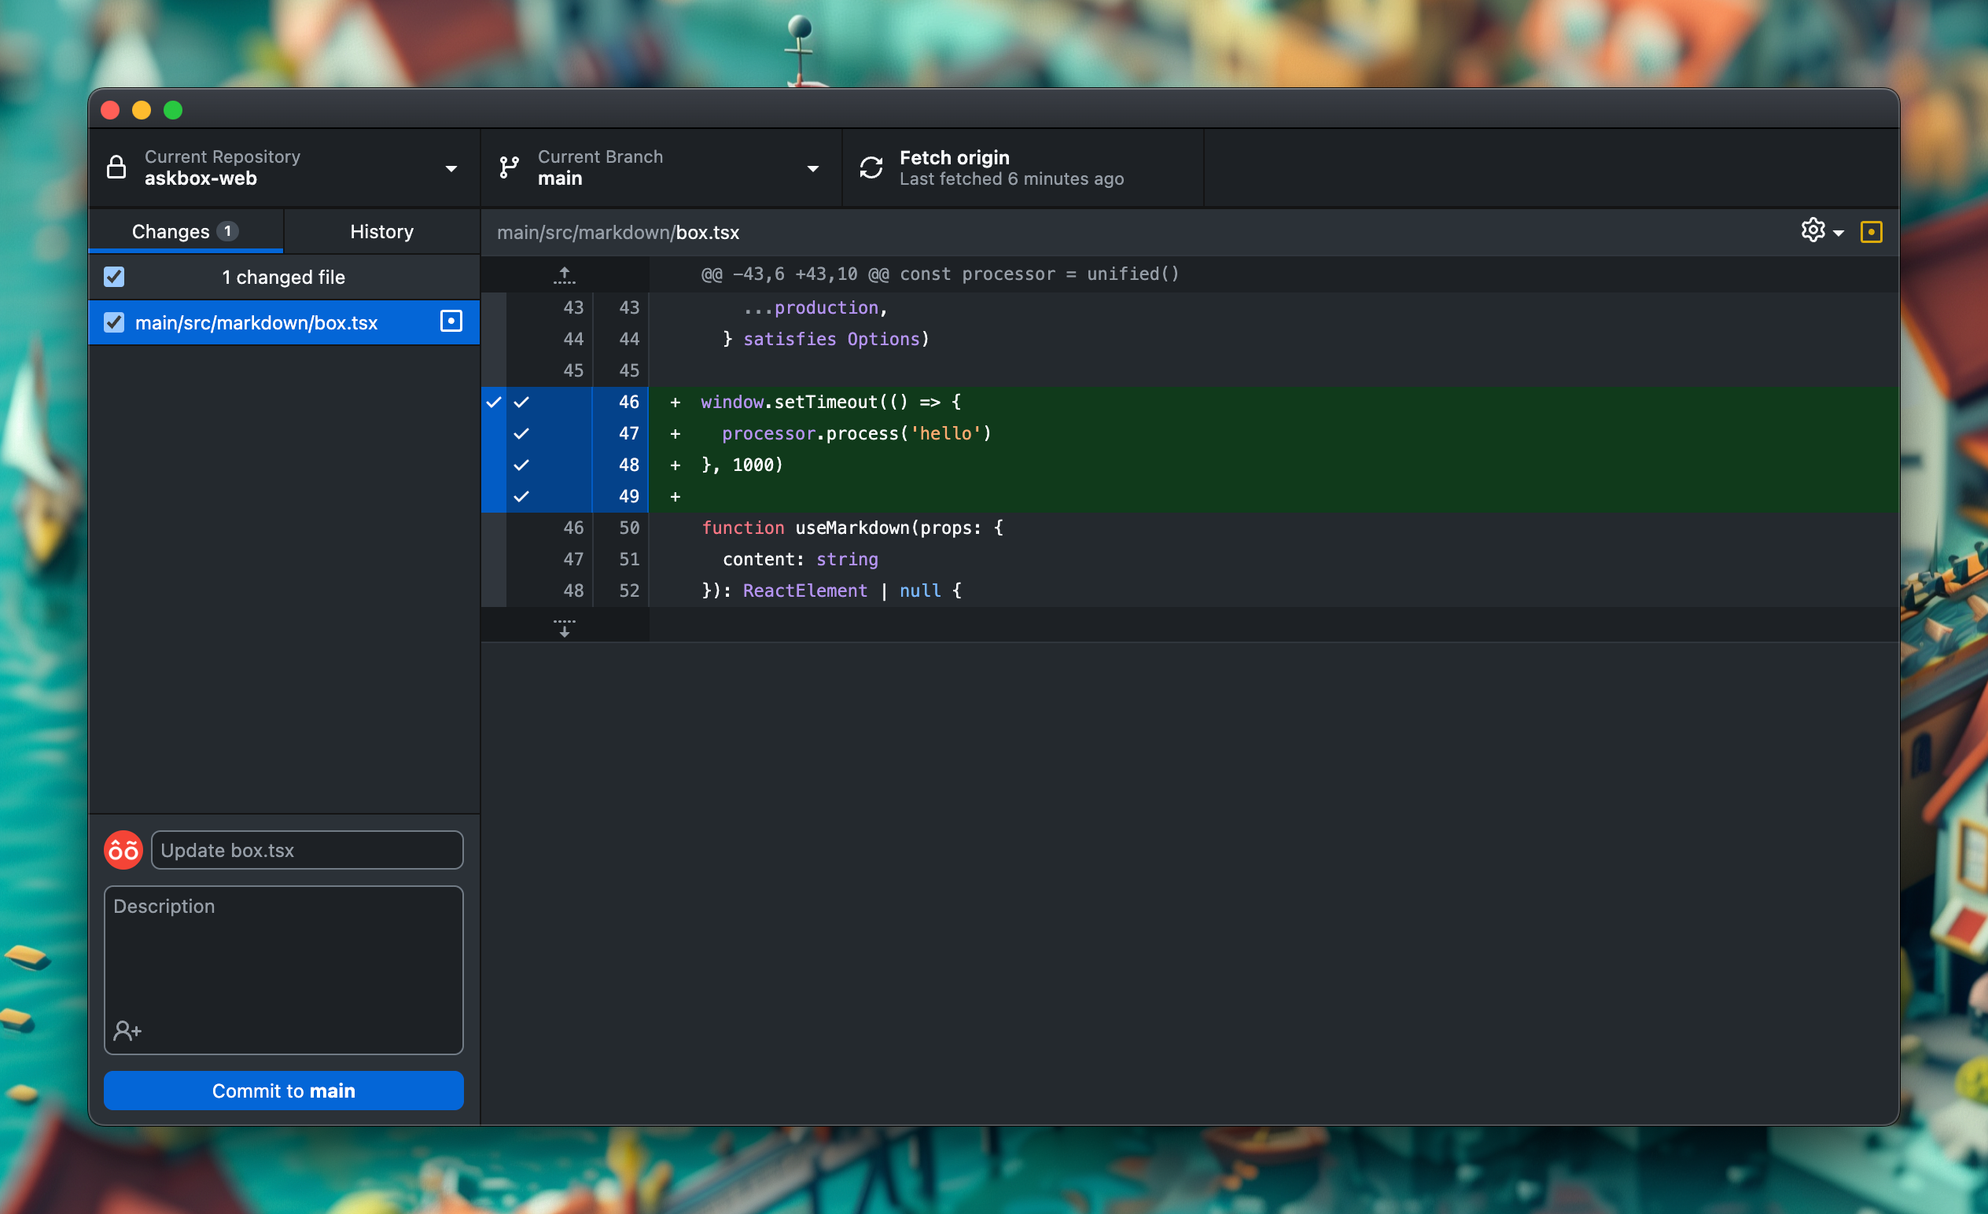This screenshot has height=1214, width=1988.
Task: Toggle line 49 inclusion checkmark
Action: click(x=521, y=496)
